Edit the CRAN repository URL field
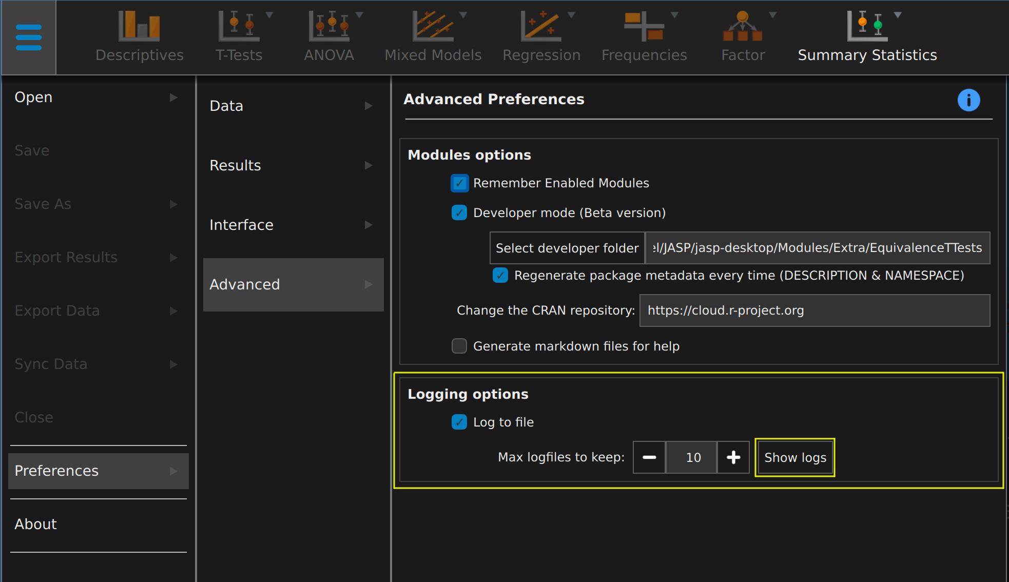Image resolution: width=1009 pixels, height=582 pixels. [814, 311]
